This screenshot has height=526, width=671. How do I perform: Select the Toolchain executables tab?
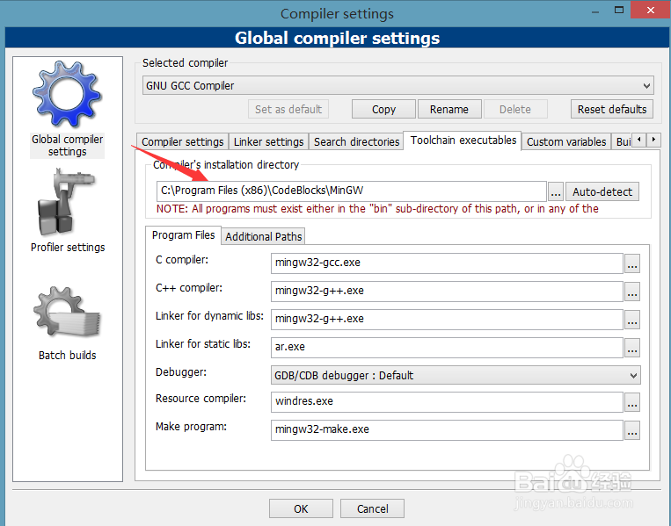click(463, 141)
